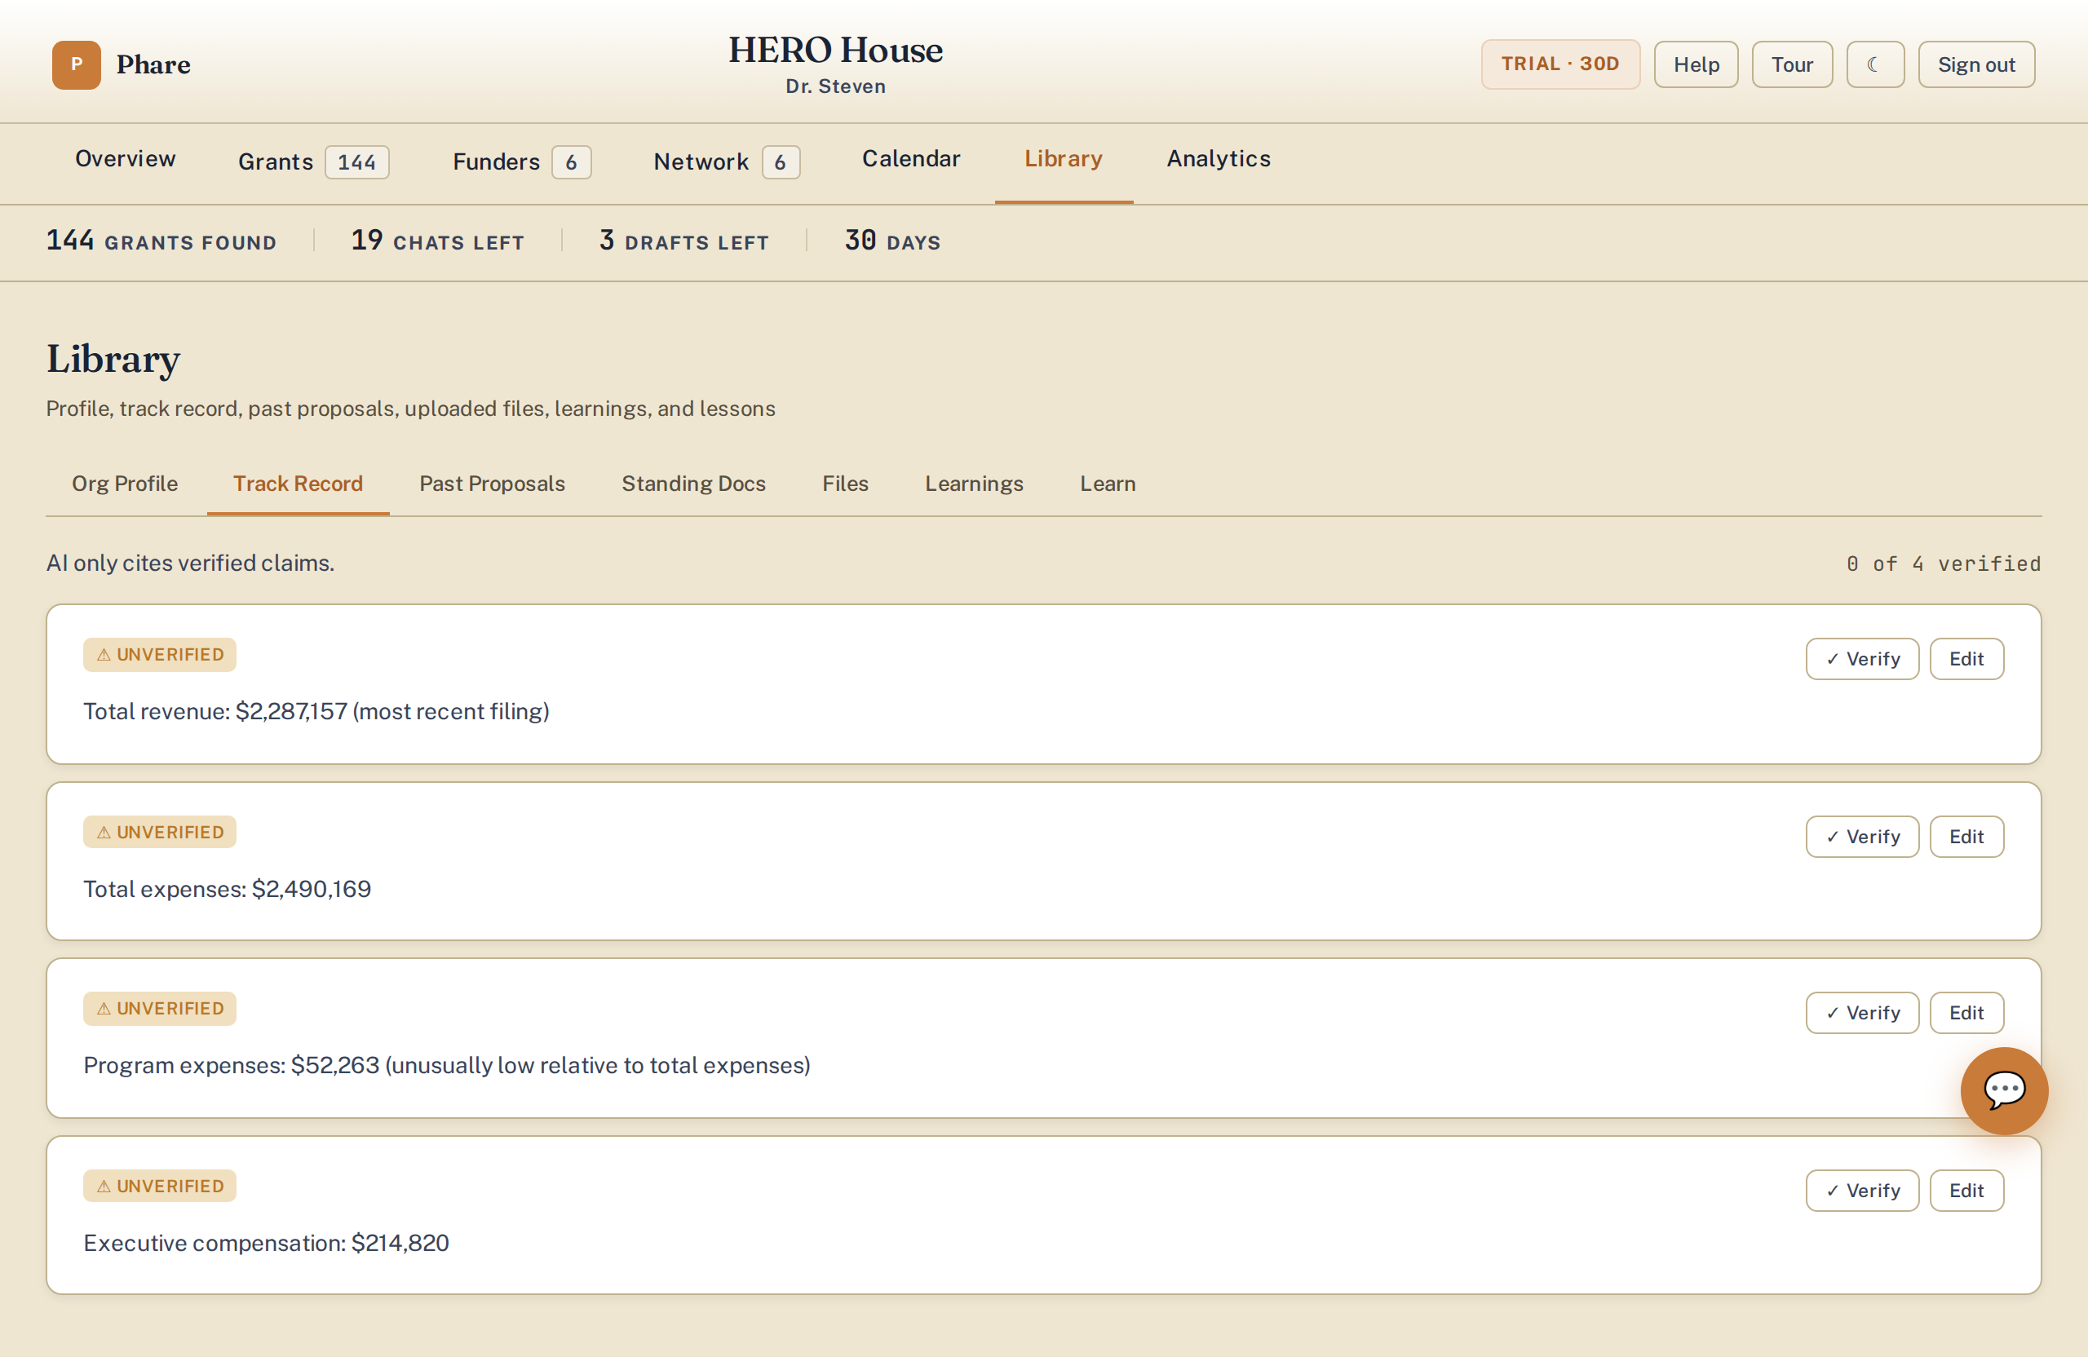Click the TRIAL · 30D badge
2088x1357 pixels.
click(1559, 64)
